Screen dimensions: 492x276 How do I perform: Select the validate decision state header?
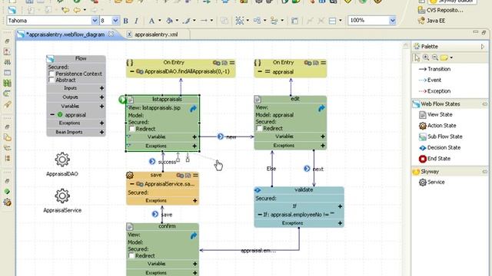(299, 190)
